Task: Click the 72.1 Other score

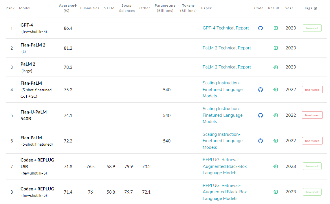Action: (x=146, y=192)
